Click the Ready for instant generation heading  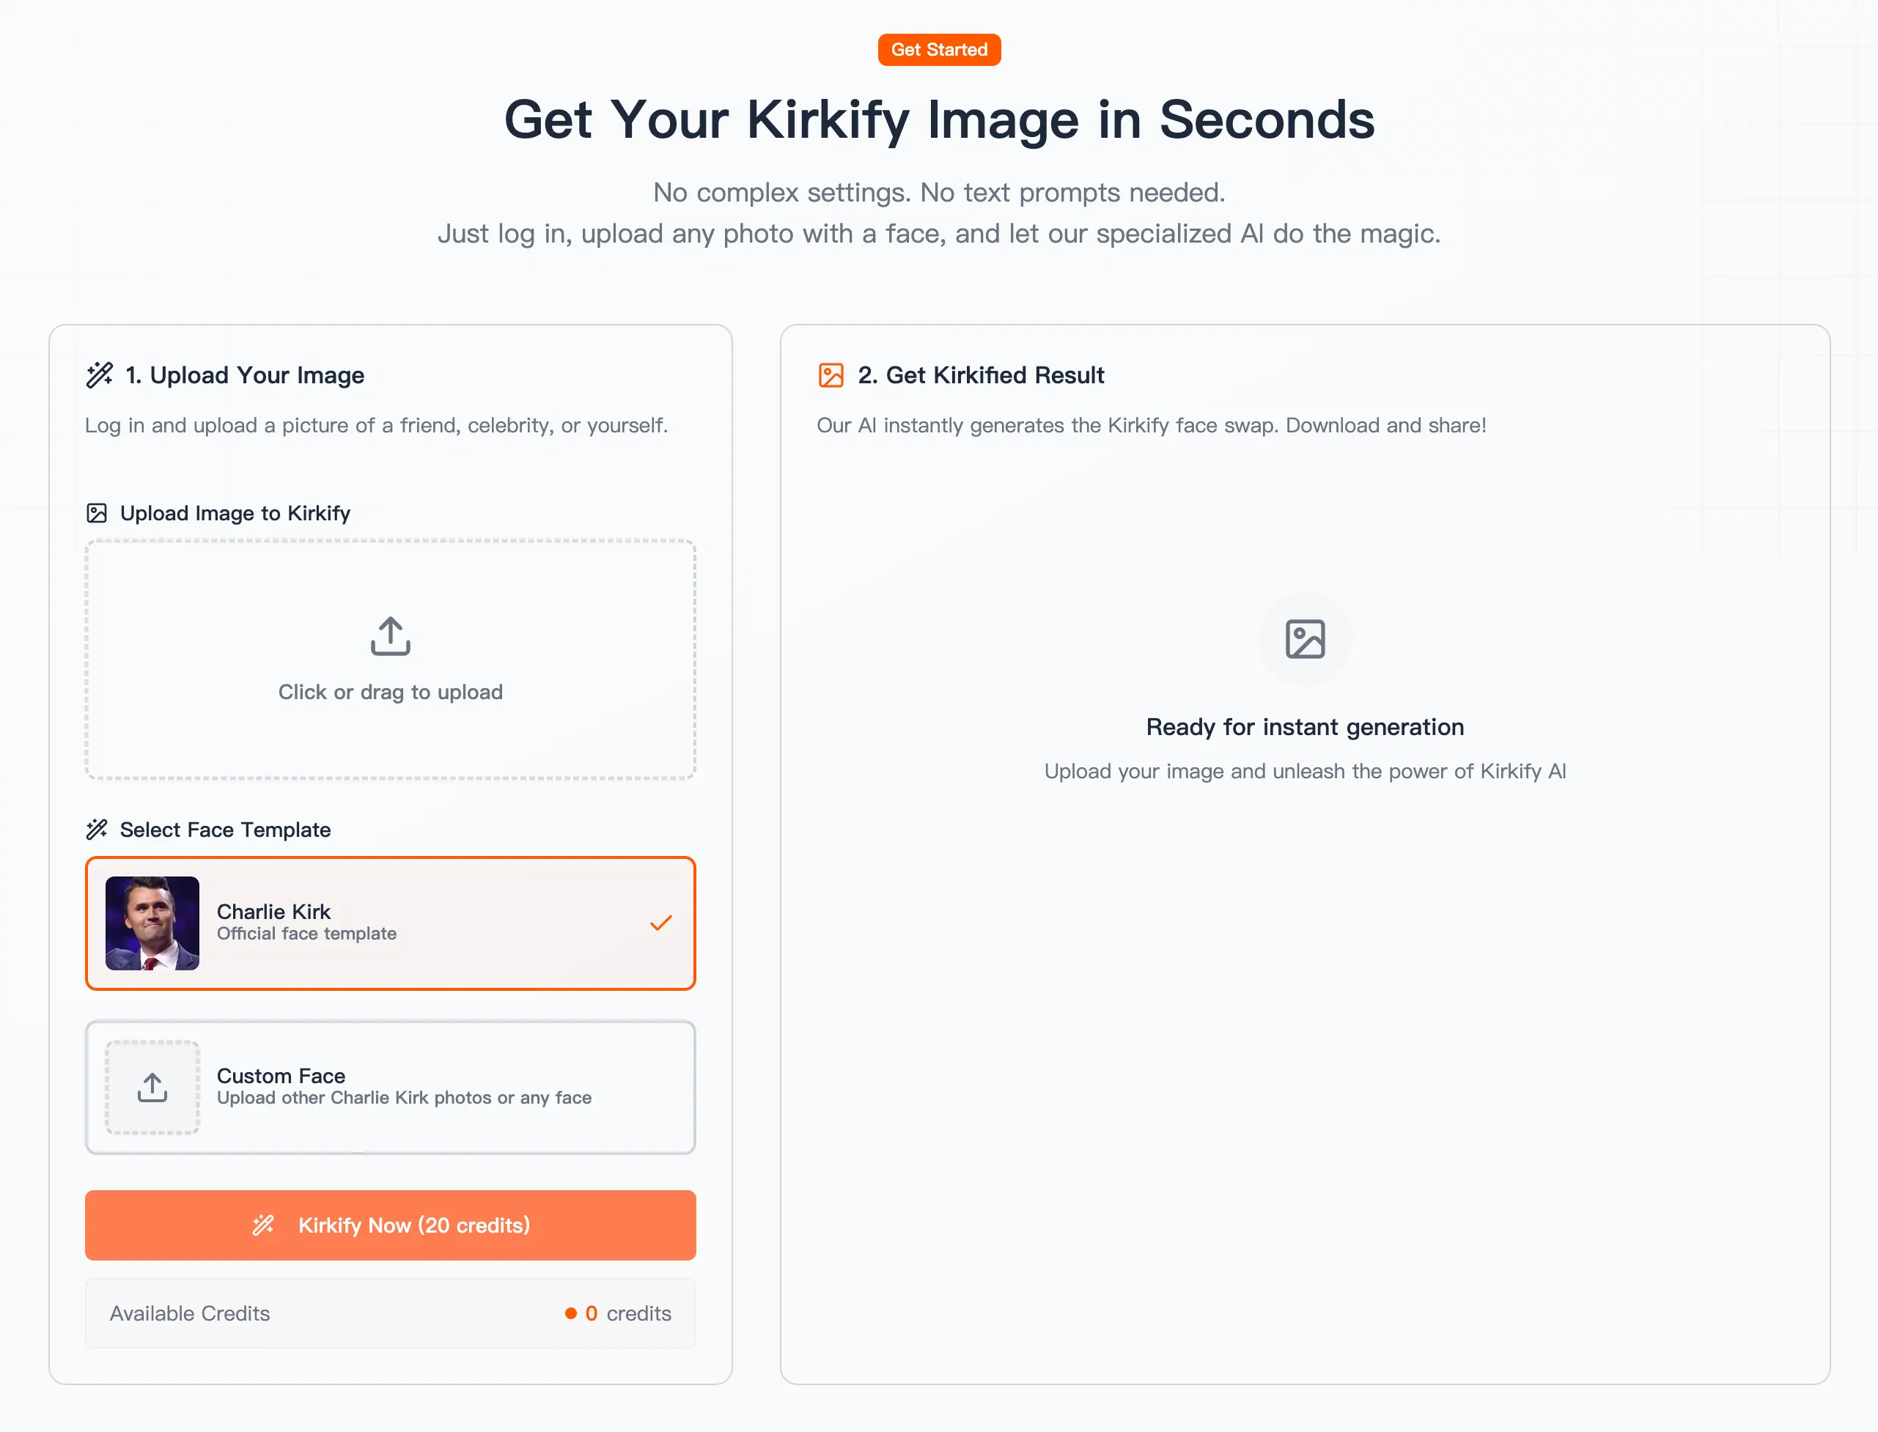click(x=1304, y=727)
